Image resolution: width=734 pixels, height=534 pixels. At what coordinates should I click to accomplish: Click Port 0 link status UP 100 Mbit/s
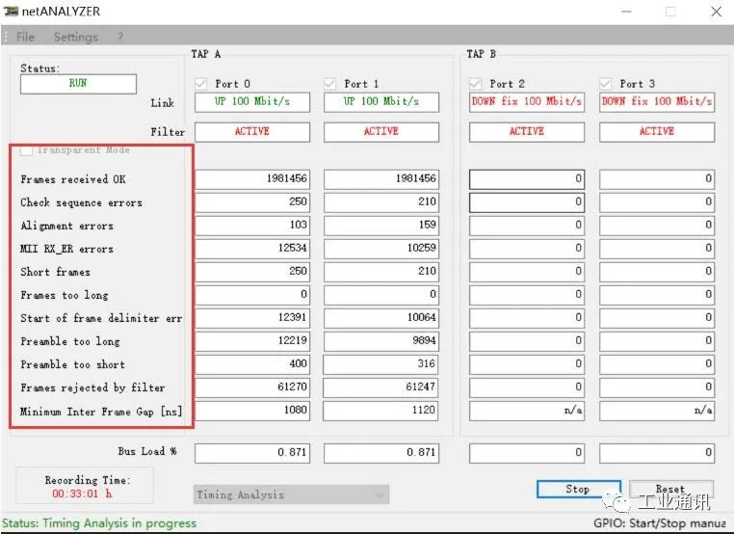(x=252, y=101)
